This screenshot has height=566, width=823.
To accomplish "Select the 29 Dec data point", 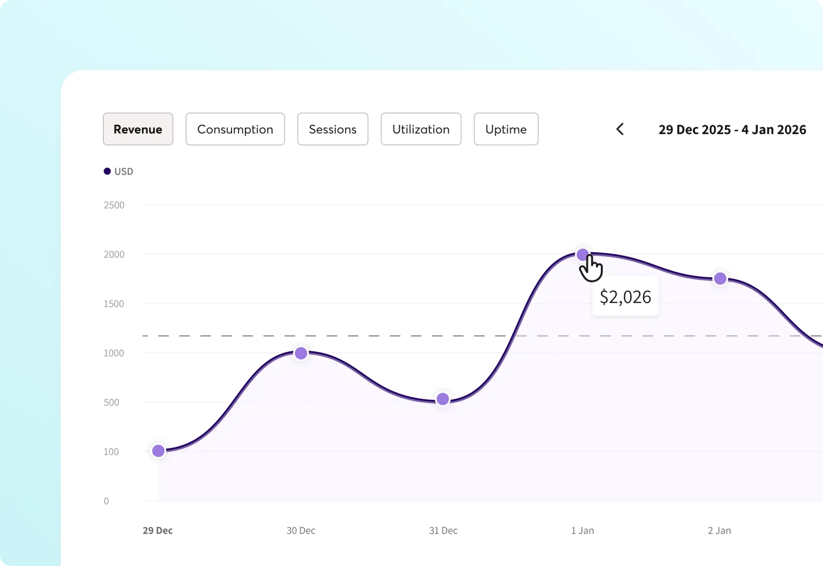I will click(158, 451).
